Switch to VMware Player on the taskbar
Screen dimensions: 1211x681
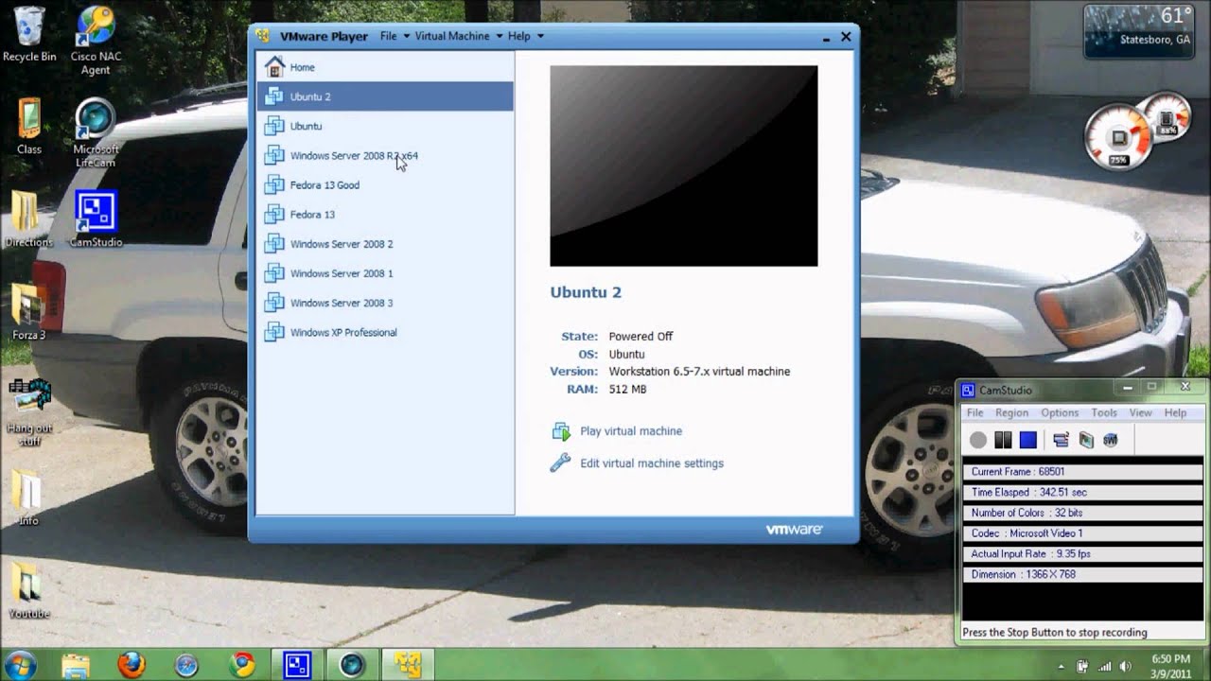tap(408, 665)
